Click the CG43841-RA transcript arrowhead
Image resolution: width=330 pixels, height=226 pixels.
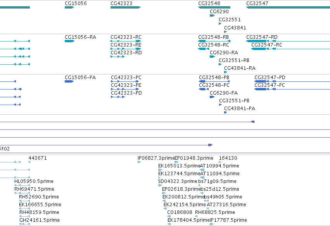[x=226, y=72]
